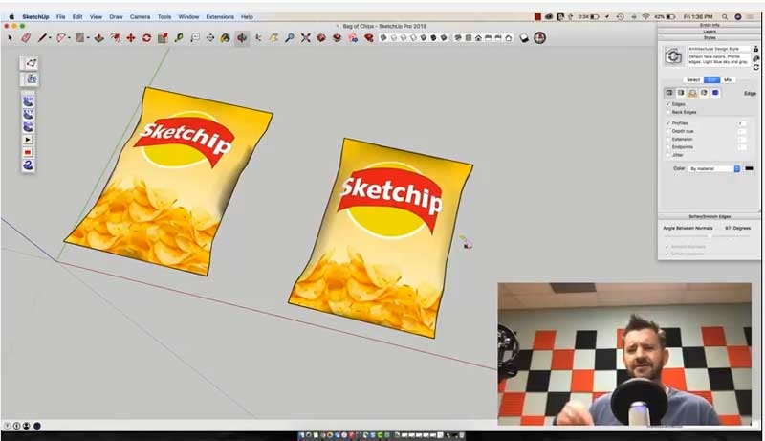
Task: Click the Profiles width value field
Action: (742, 123)
